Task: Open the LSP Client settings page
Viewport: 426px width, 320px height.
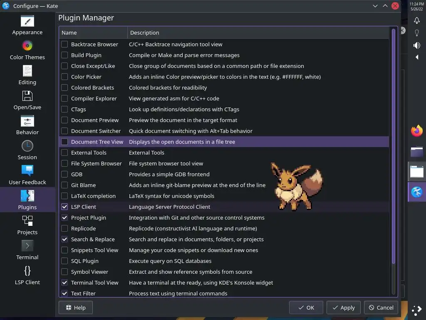Action: (x=27, y=275)
